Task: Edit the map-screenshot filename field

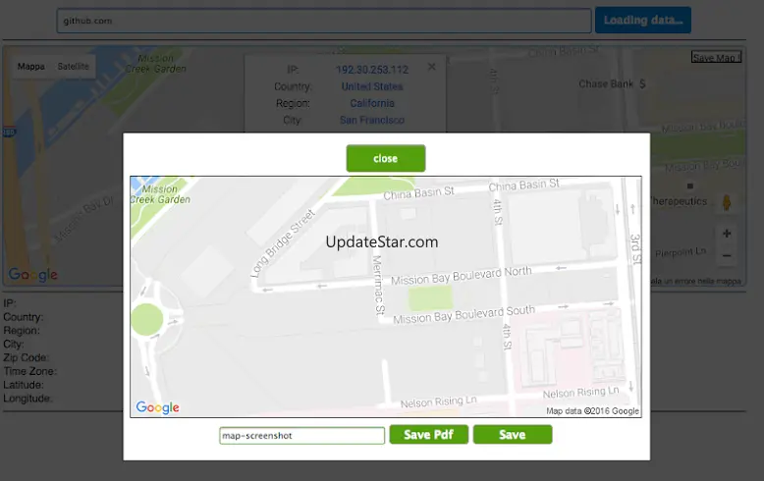Action: pyautogui.click(x=301, y=435)
